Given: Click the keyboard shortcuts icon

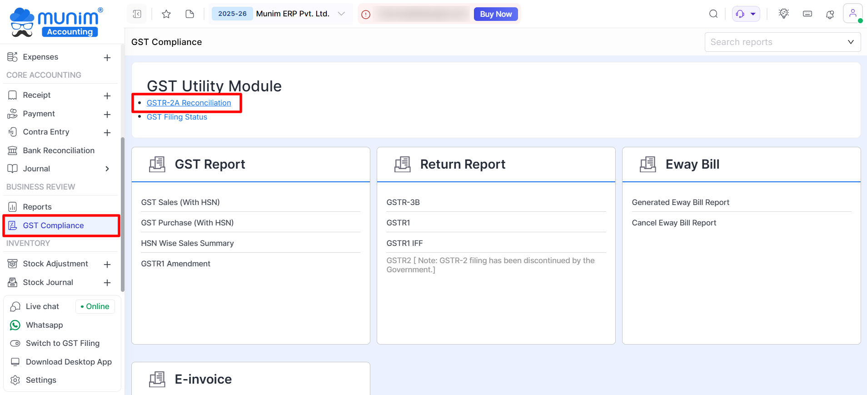Looking at the screenshot, I should tap(807, 14).
